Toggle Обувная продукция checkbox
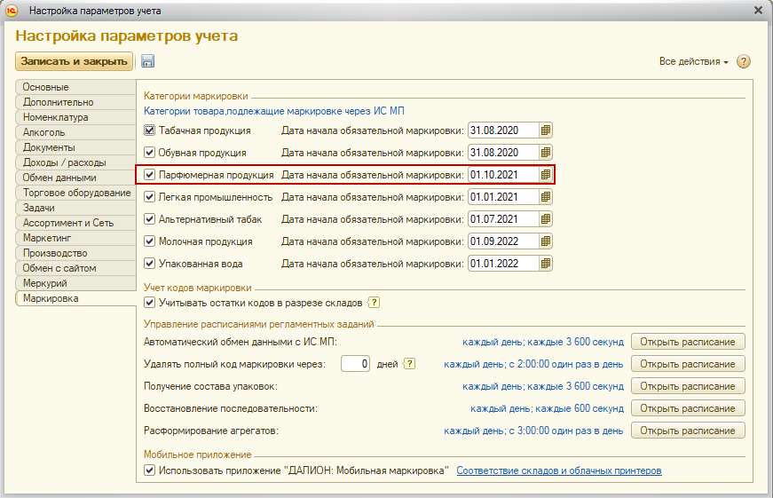 [149, 153]
